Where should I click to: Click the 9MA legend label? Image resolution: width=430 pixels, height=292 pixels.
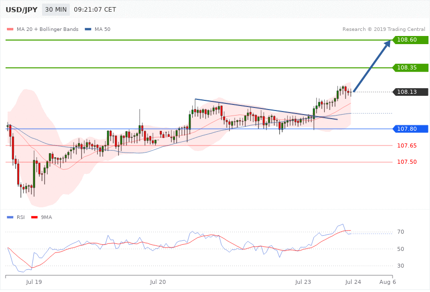[47, 217]
